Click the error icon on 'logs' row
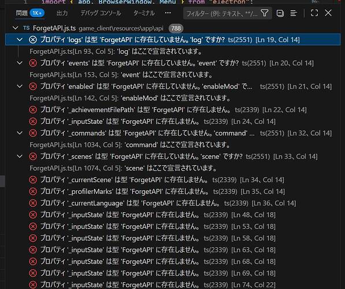The width and height of the screenshot is (345, 289). [33, 40]
